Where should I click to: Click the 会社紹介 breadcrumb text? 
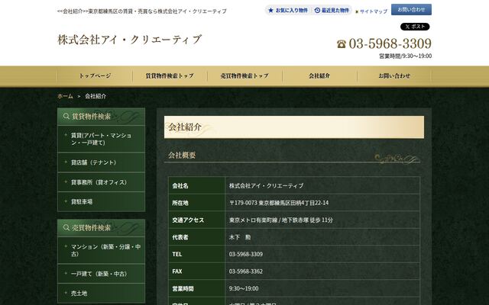96,96
